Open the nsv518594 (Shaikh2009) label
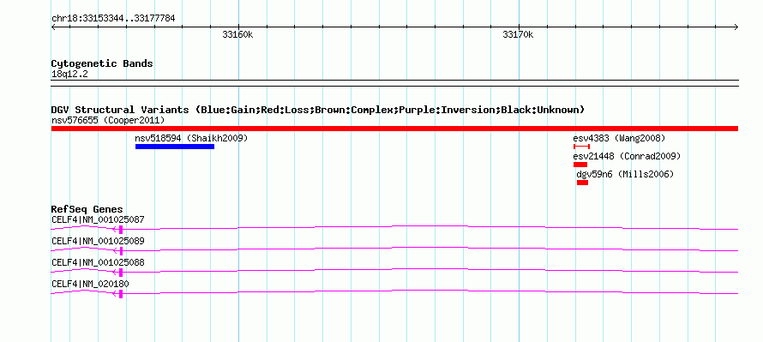 click(191, 138)
